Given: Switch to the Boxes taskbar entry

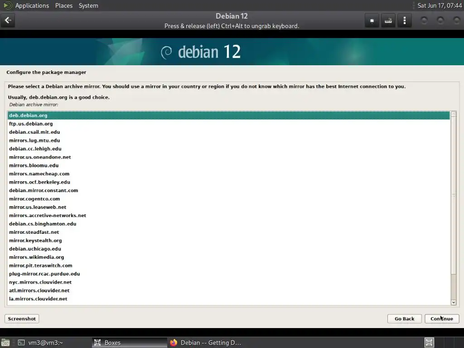Looking at the screenshot, I should pos(129,343).
